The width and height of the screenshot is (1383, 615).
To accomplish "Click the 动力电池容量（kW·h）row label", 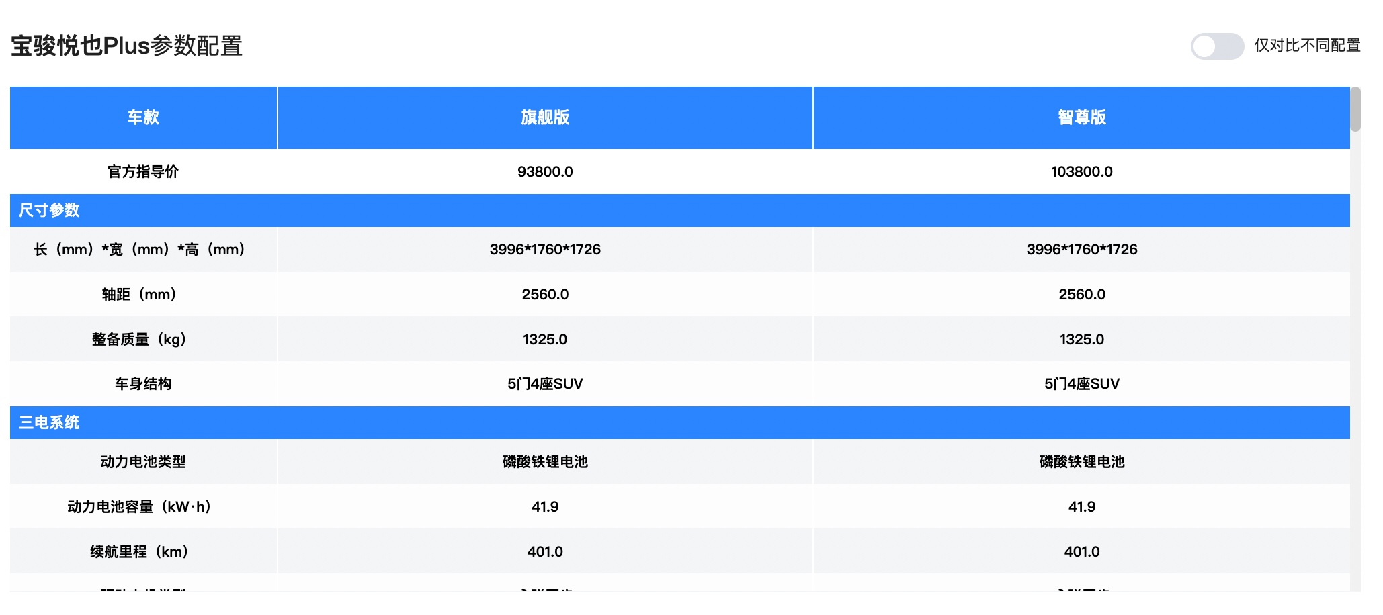I will tap(139, 506).
